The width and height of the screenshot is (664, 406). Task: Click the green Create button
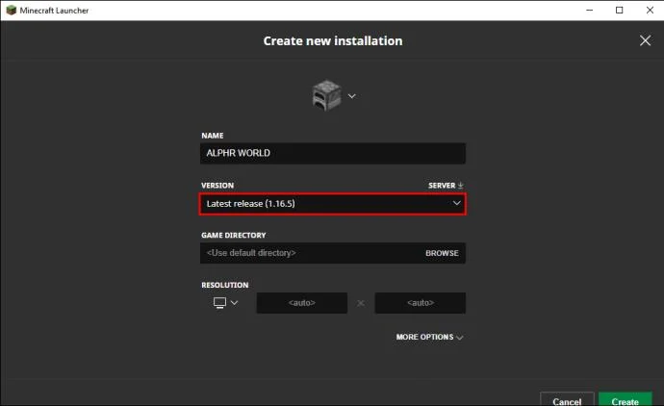point(626,399)
